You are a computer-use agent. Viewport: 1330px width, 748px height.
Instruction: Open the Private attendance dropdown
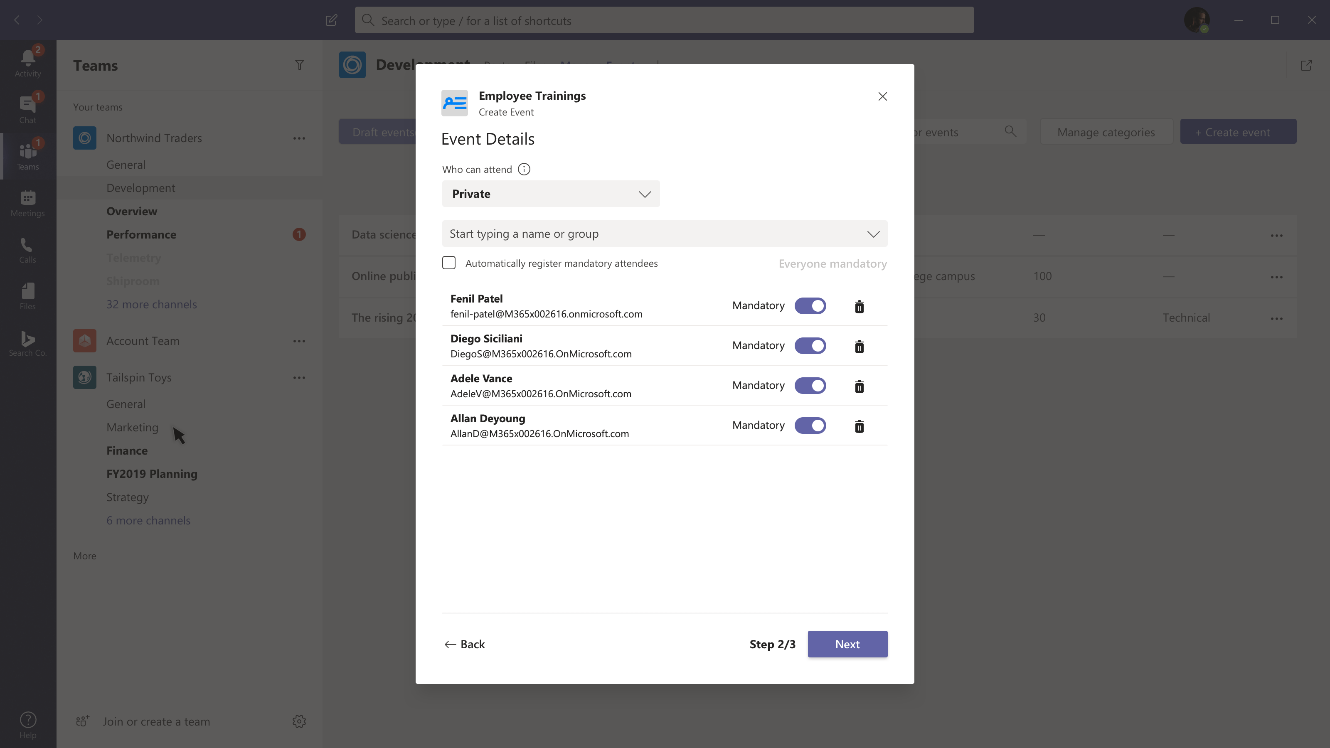coord(550,194)
